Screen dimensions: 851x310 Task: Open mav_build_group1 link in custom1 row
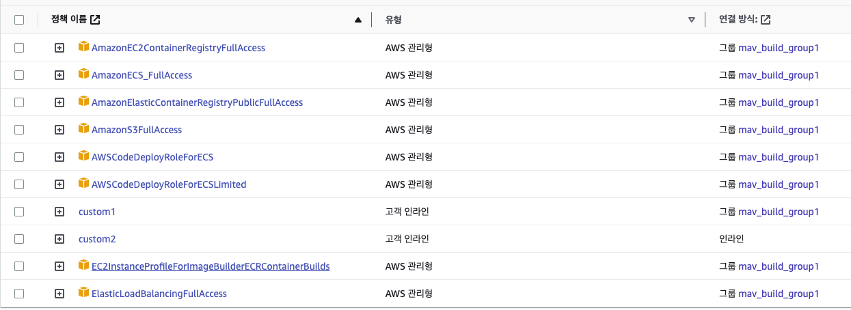[779, 212]
